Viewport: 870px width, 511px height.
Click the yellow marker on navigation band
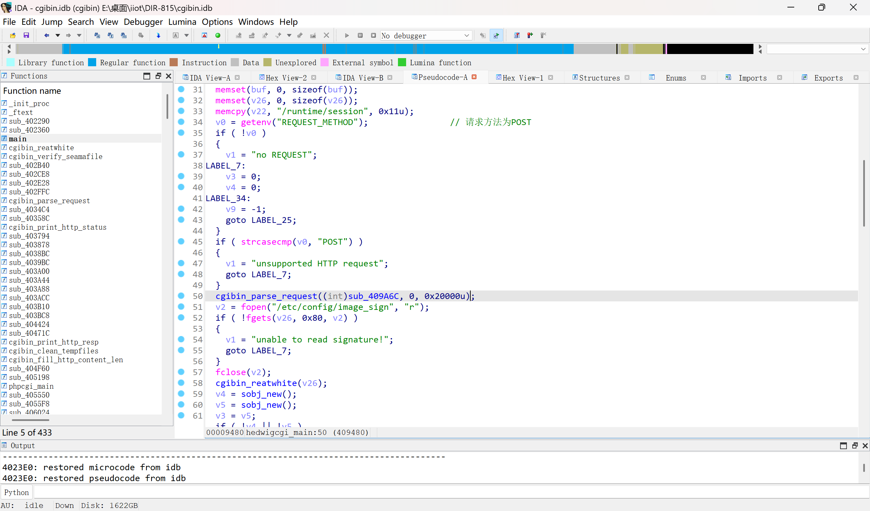click(219, 46)
